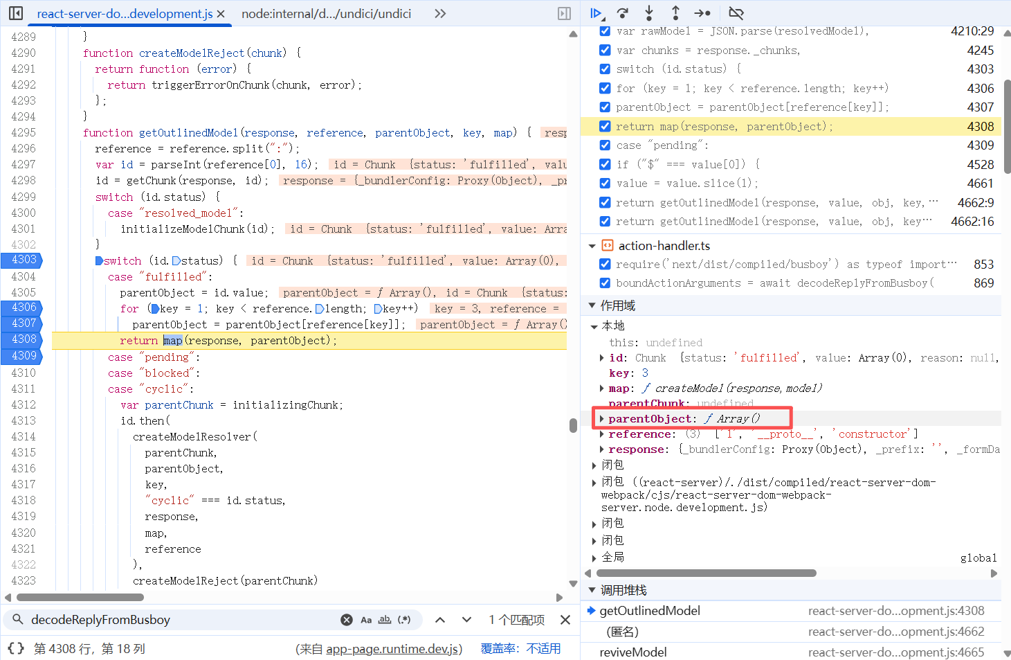Uncheck breakpoint at line 4308
Image resolution: width=1011 pixels, height=660 pixels.
pos(605,126)
